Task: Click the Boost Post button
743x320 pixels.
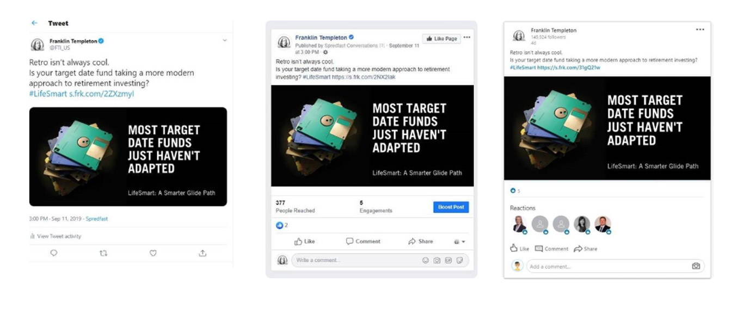Action: tap(451, 207)
